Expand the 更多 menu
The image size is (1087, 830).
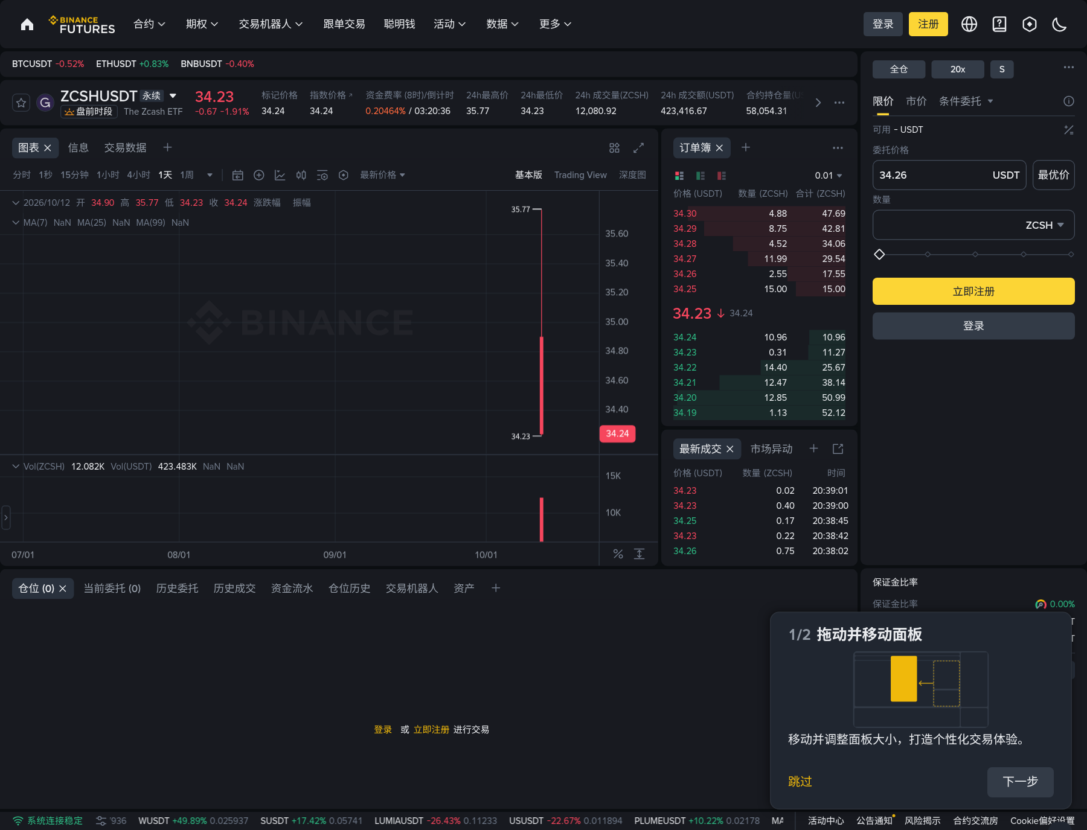tap(555, 24)
